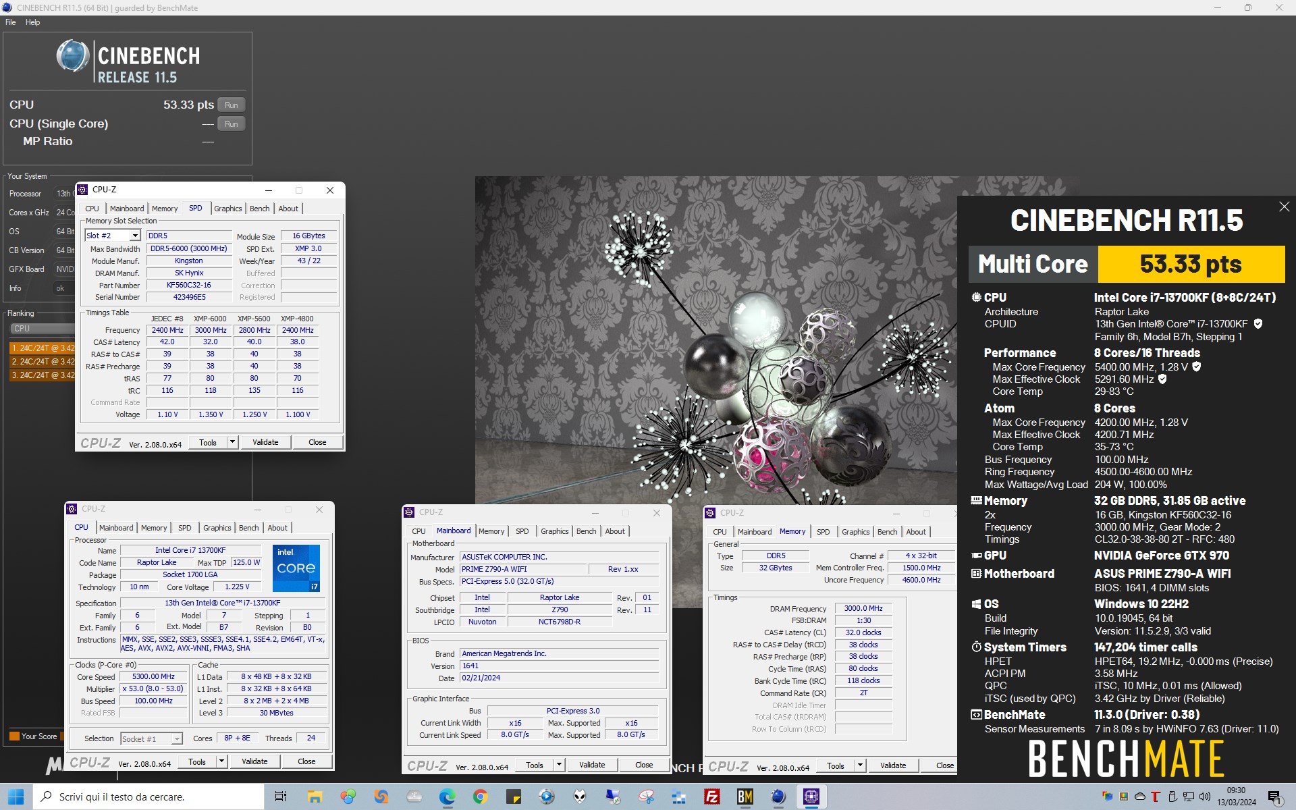Click Close button in CPU-Z Mainboard window
The image size is (1296, 810).
pos(644,765)
